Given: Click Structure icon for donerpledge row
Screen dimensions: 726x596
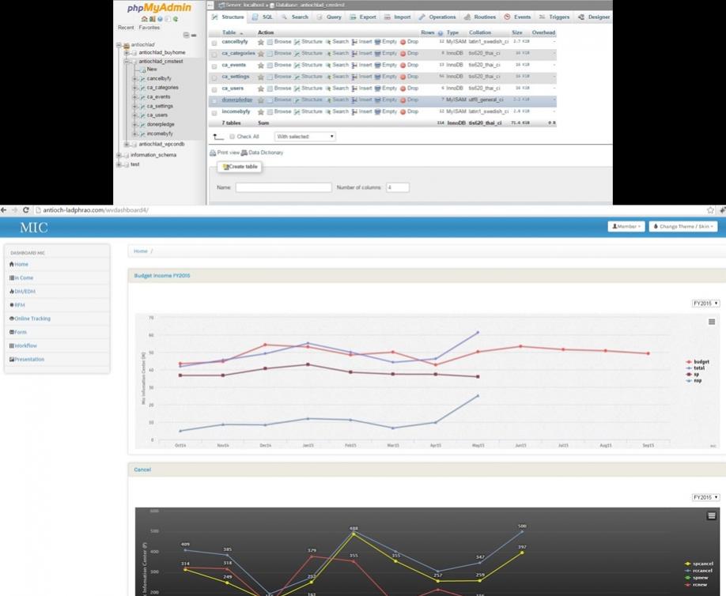Looking at the screenshot, I should tap(297, 100).
